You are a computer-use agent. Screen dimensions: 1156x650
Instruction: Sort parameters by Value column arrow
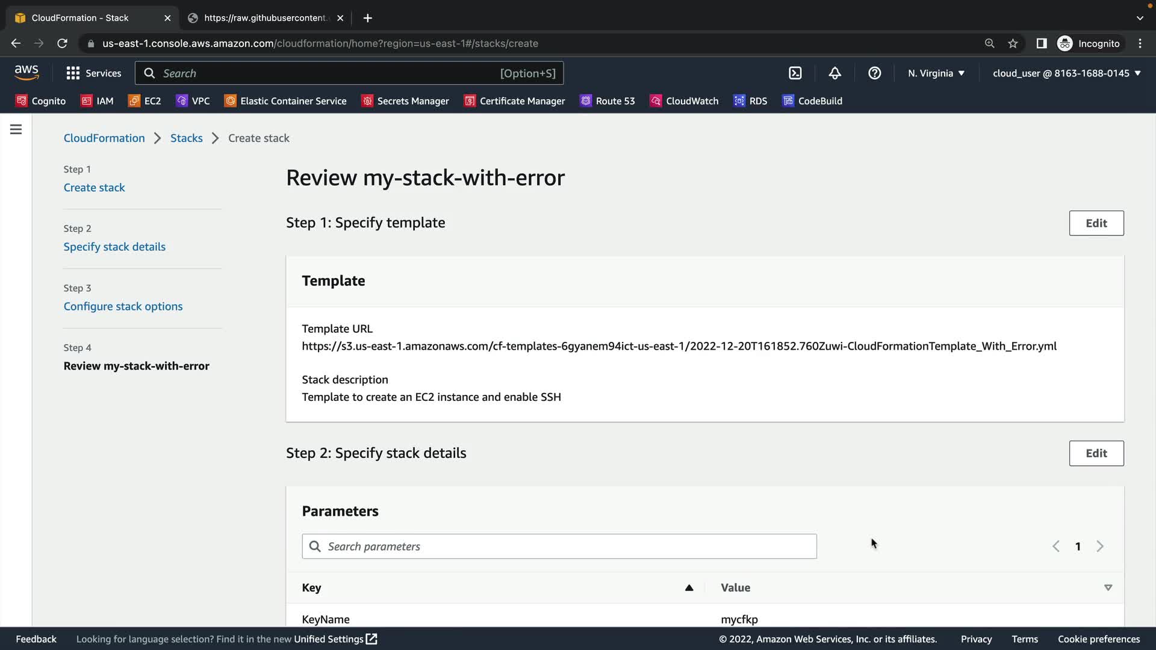1108,588
